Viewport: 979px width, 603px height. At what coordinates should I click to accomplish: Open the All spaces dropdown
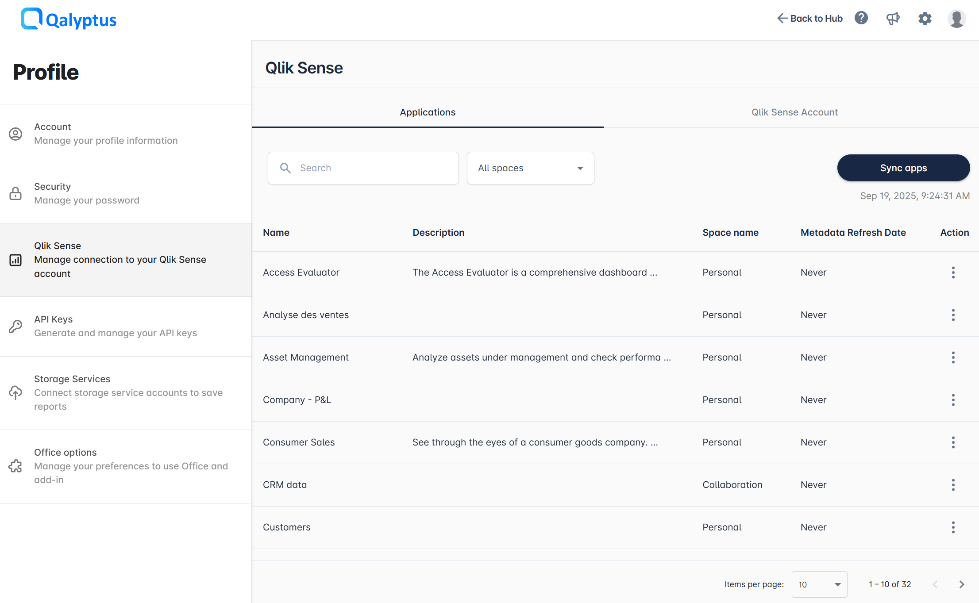coord(530,168)
